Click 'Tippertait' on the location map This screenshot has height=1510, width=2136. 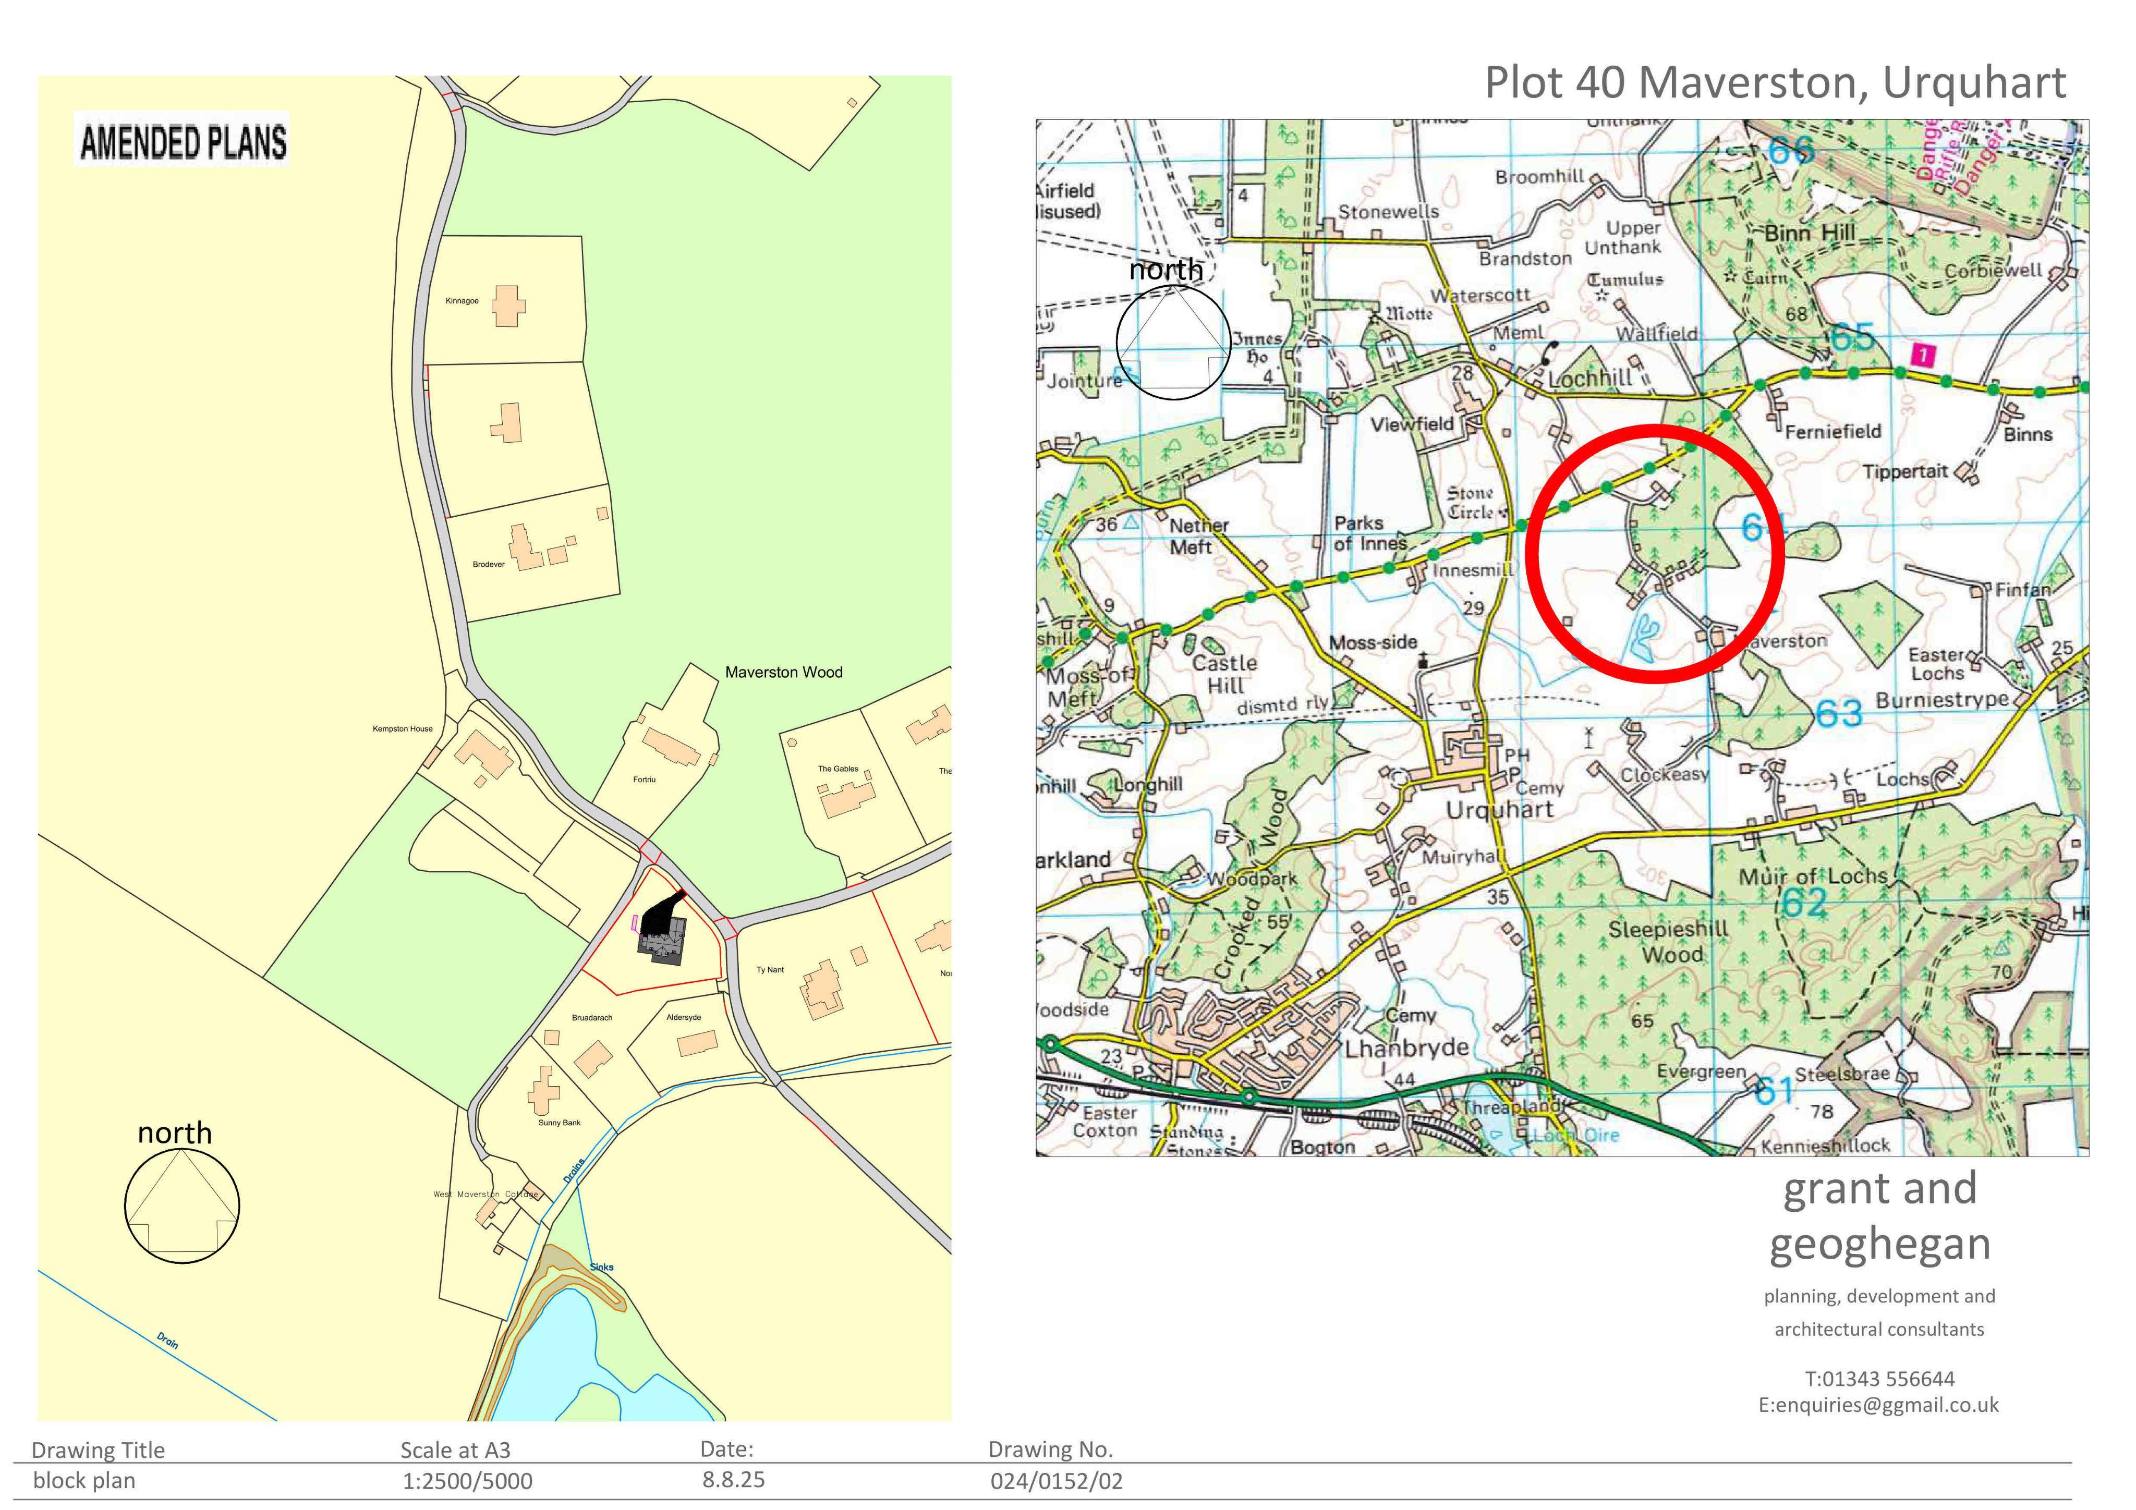[x=1904, y=472]
